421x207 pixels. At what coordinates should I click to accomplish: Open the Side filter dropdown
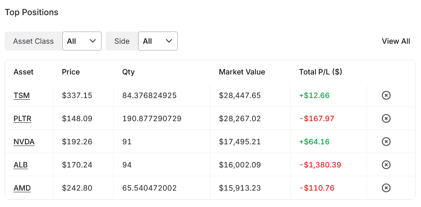(158, 41)
